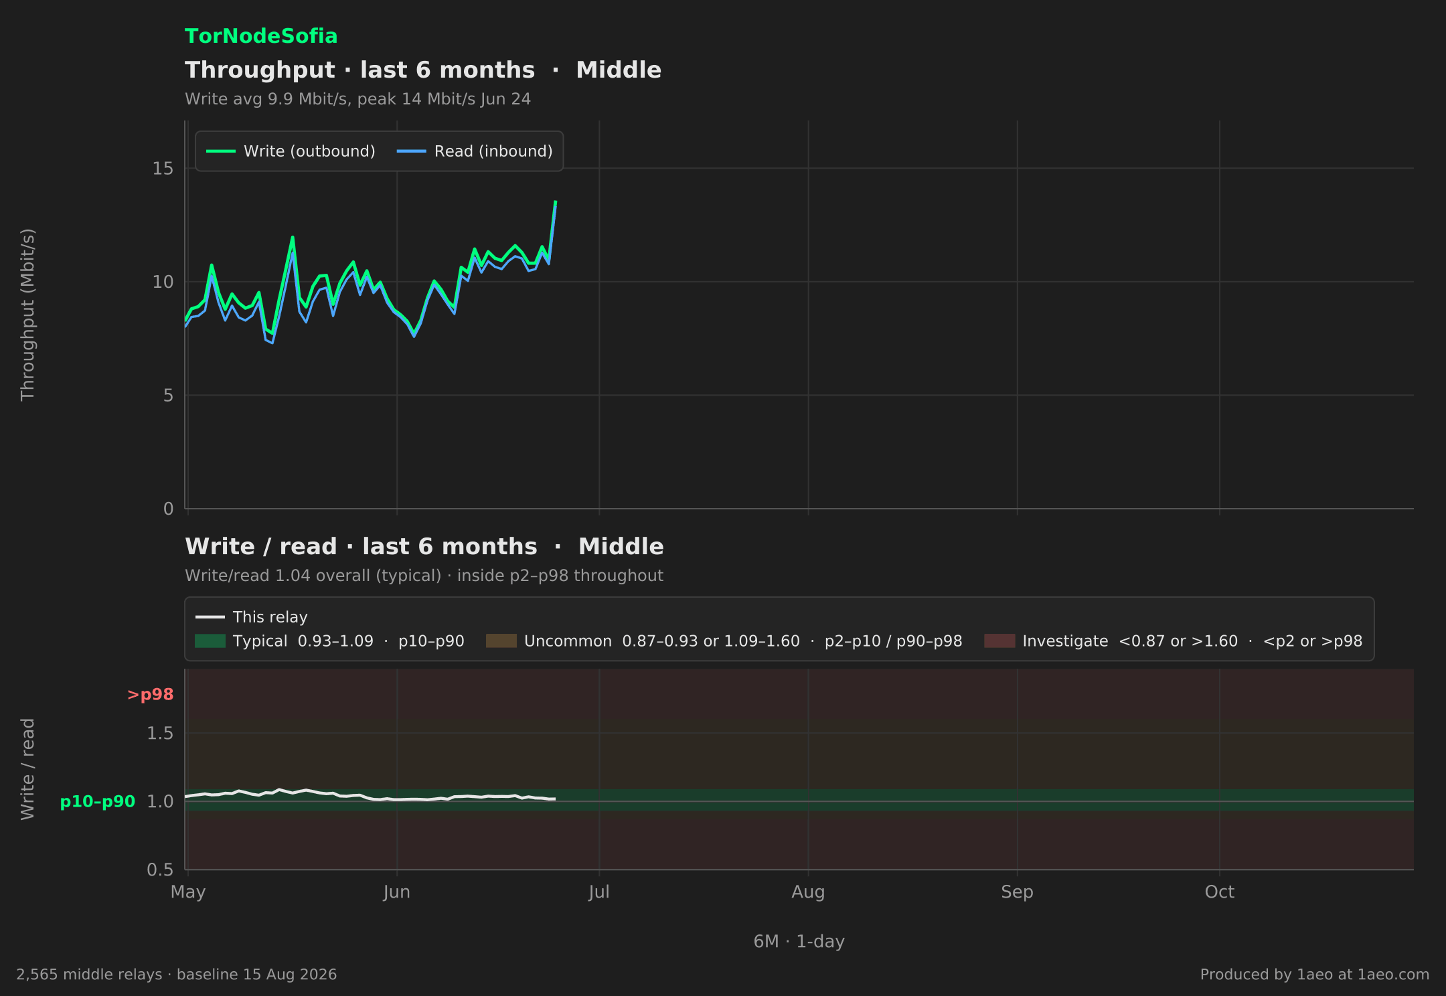1446x996 pixels.
Task: Click the Oct x-axis label
Action: click(x=1220, y=892)
